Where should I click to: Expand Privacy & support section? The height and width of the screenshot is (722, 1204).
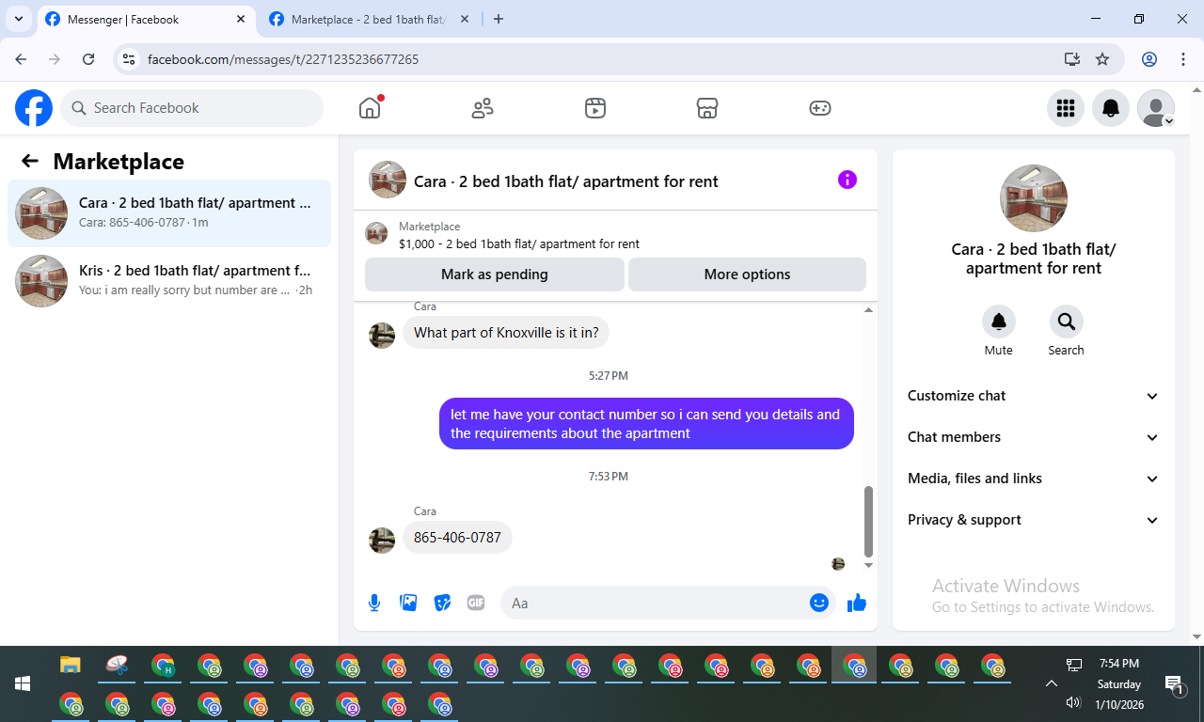pyautogui.click(x=1034, y=520)
